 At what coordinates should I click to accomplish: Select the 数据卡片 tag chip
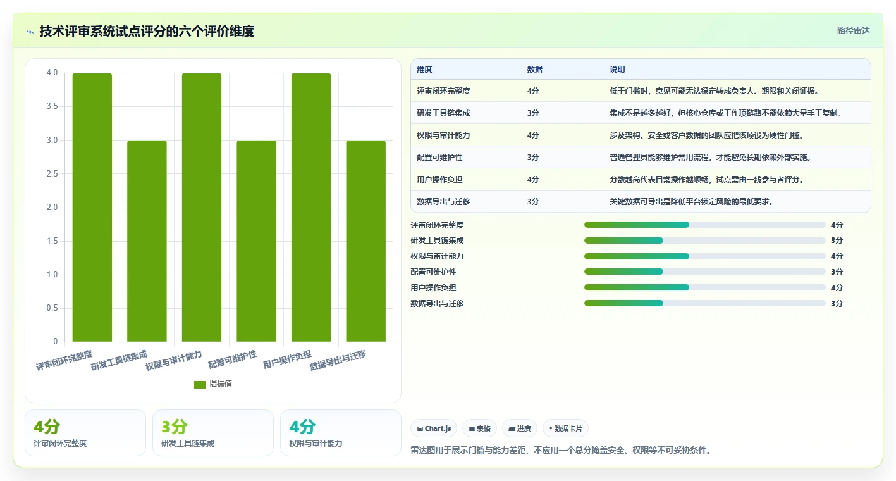565,428
